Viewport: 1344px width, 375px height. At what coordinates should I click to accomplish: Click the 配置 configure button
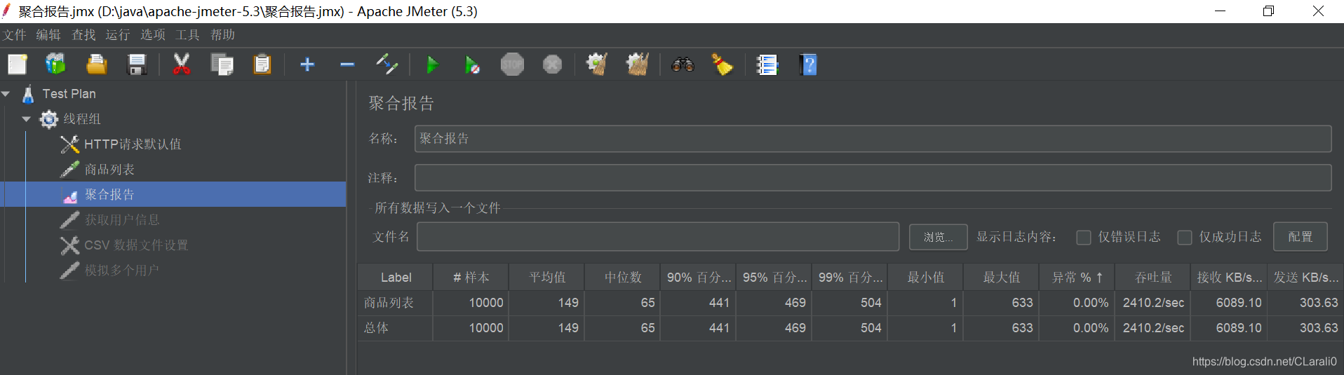1301,237
